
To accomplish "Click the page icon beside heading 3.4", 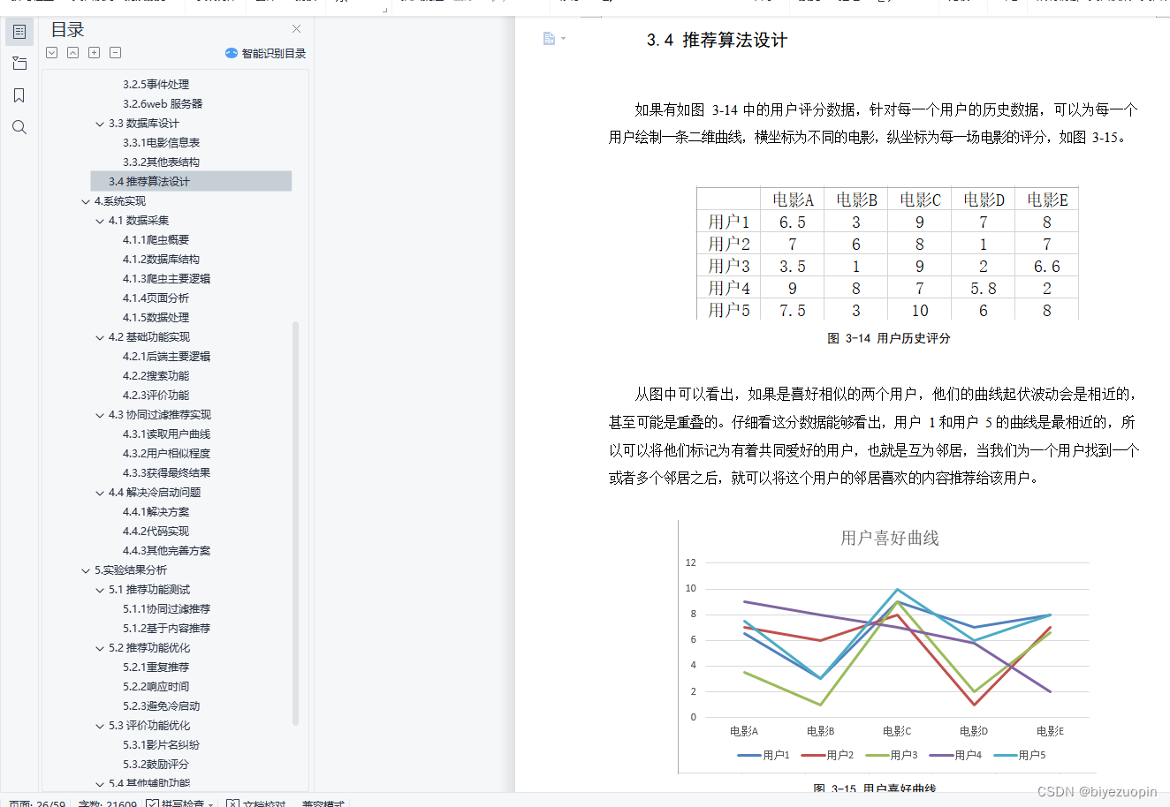I will 549,39.
